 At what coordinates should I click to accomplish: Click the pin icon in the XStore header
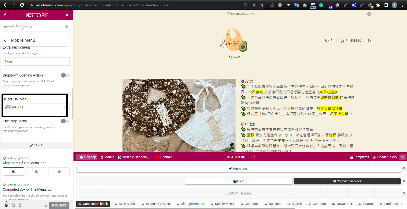click(5, 15)
